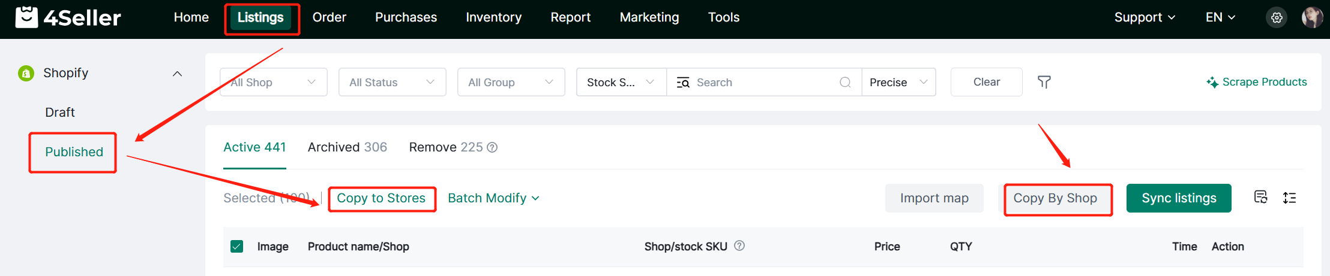Click the Search input field
Viewport: 1330px width, 276px height.
click(762, 82)
